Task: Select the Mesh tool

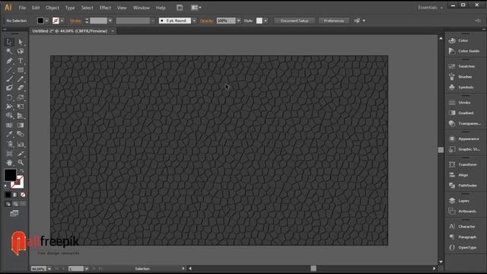Action: coord(9,125)
